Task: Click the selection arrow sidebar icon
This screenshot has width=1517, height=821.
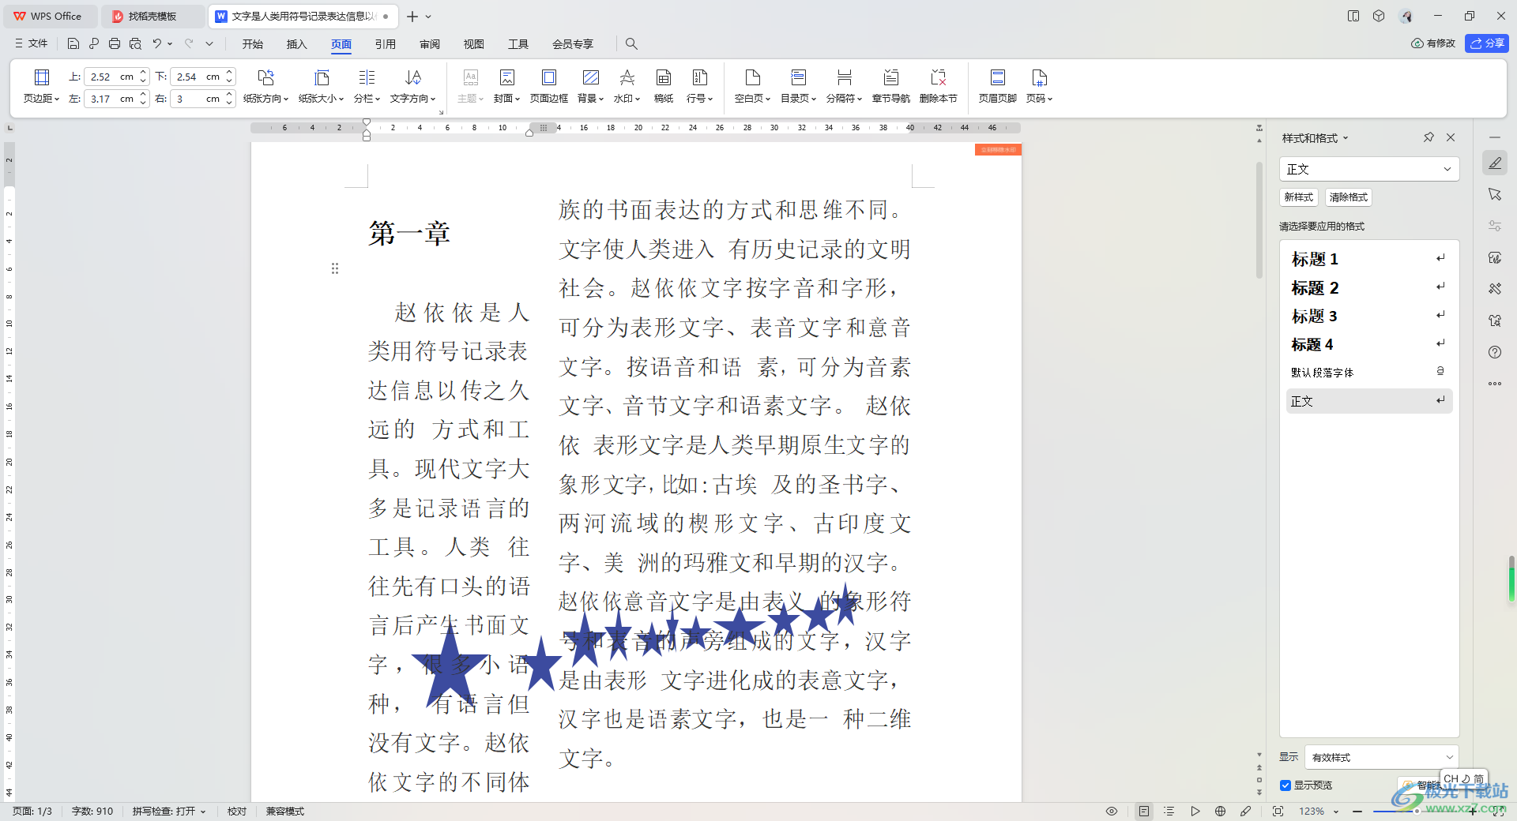Action: pyautogui.click(x=1495, y=194)
